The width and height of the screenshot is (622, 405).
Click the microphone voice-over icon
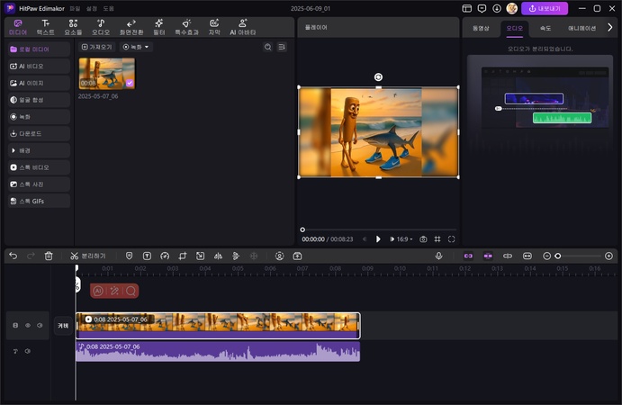[x=438, y=256]
